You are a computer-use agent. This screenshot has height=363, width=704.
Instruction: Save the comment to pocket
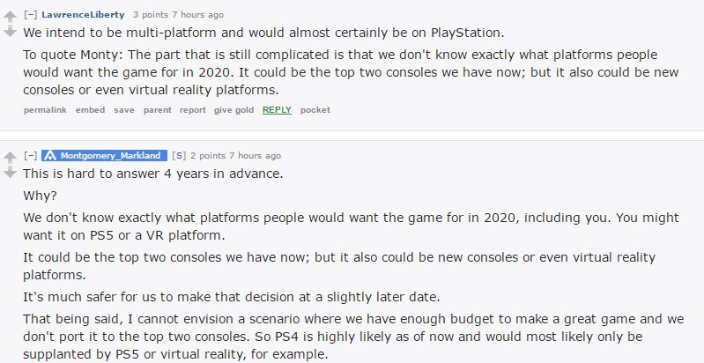[x=315, y=110]
